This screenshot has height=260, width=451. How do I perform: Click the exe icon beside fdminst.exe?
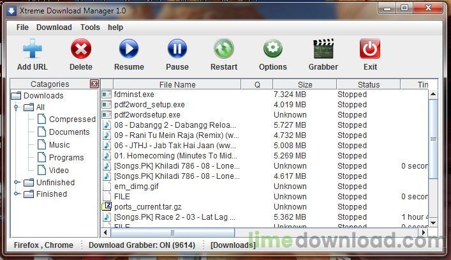pyautogui.click(x=107, y=94)
